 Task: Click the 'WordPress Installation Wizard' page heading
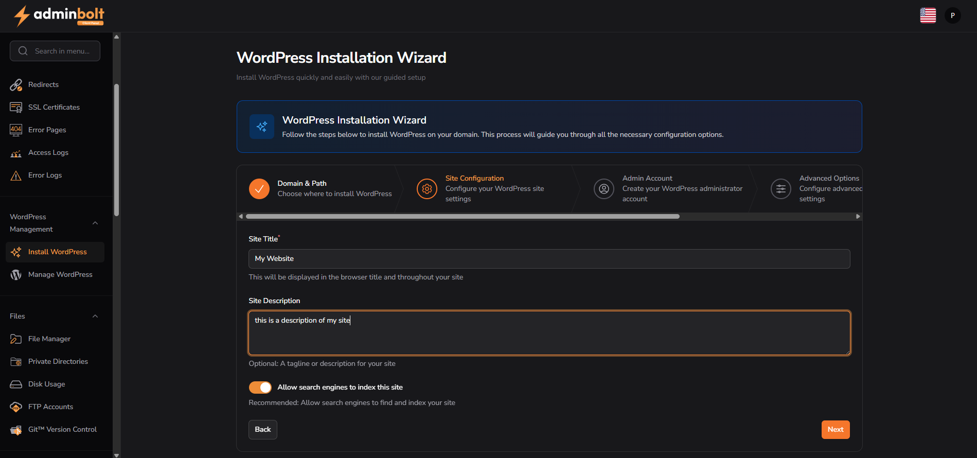tap(341, 58)
